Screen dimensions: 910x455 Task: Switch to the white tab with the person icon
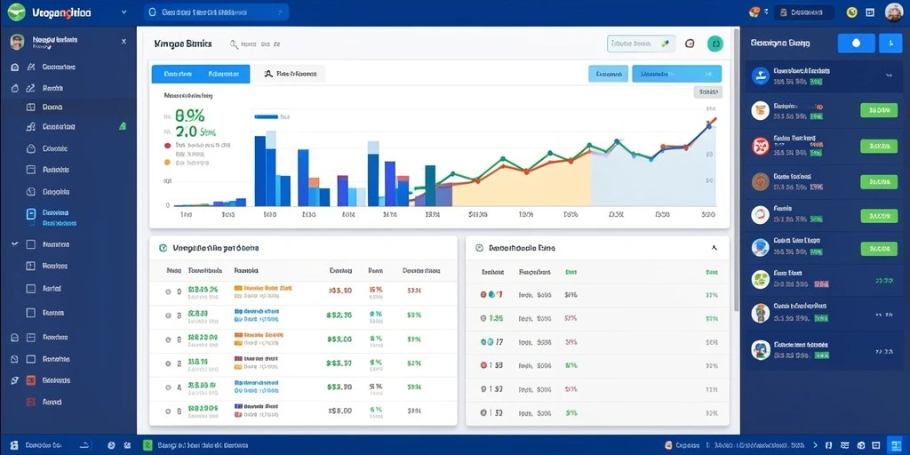pyautogui.click(x=290, y=74)
